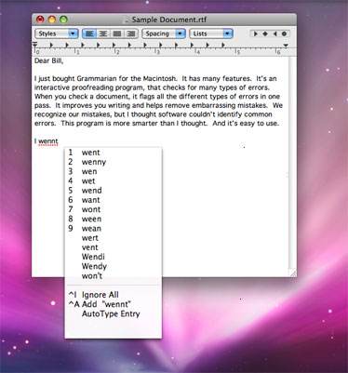
Task: Click the left tab stop arrow icon
Action: [256, 33]
